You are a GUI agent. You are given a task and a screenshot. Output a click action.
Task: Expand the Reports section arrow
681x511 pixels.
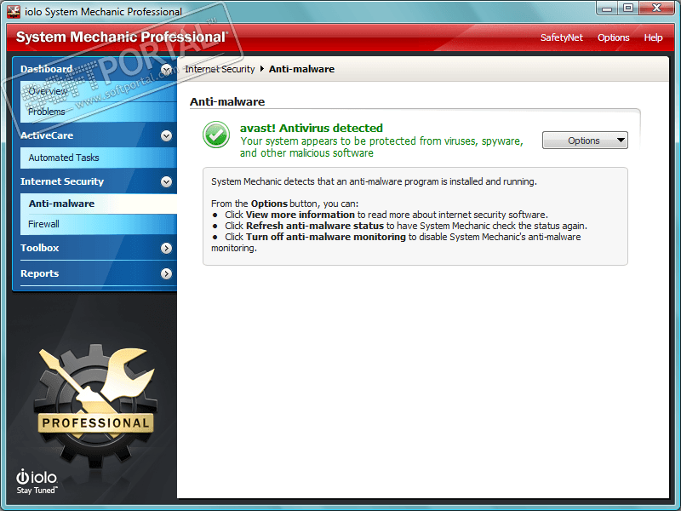[x=166, y=273]
